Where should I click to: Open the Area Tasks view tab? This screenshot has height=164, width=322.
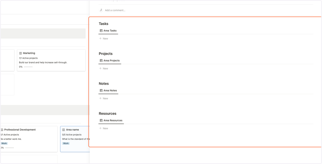108,31
